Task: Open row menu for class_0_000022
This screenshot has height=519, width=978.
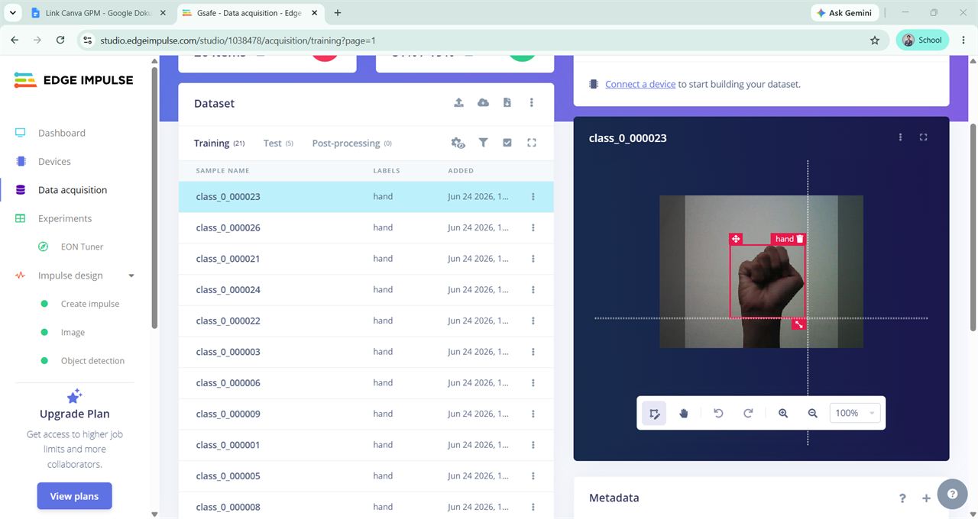Action: [533, 321]
